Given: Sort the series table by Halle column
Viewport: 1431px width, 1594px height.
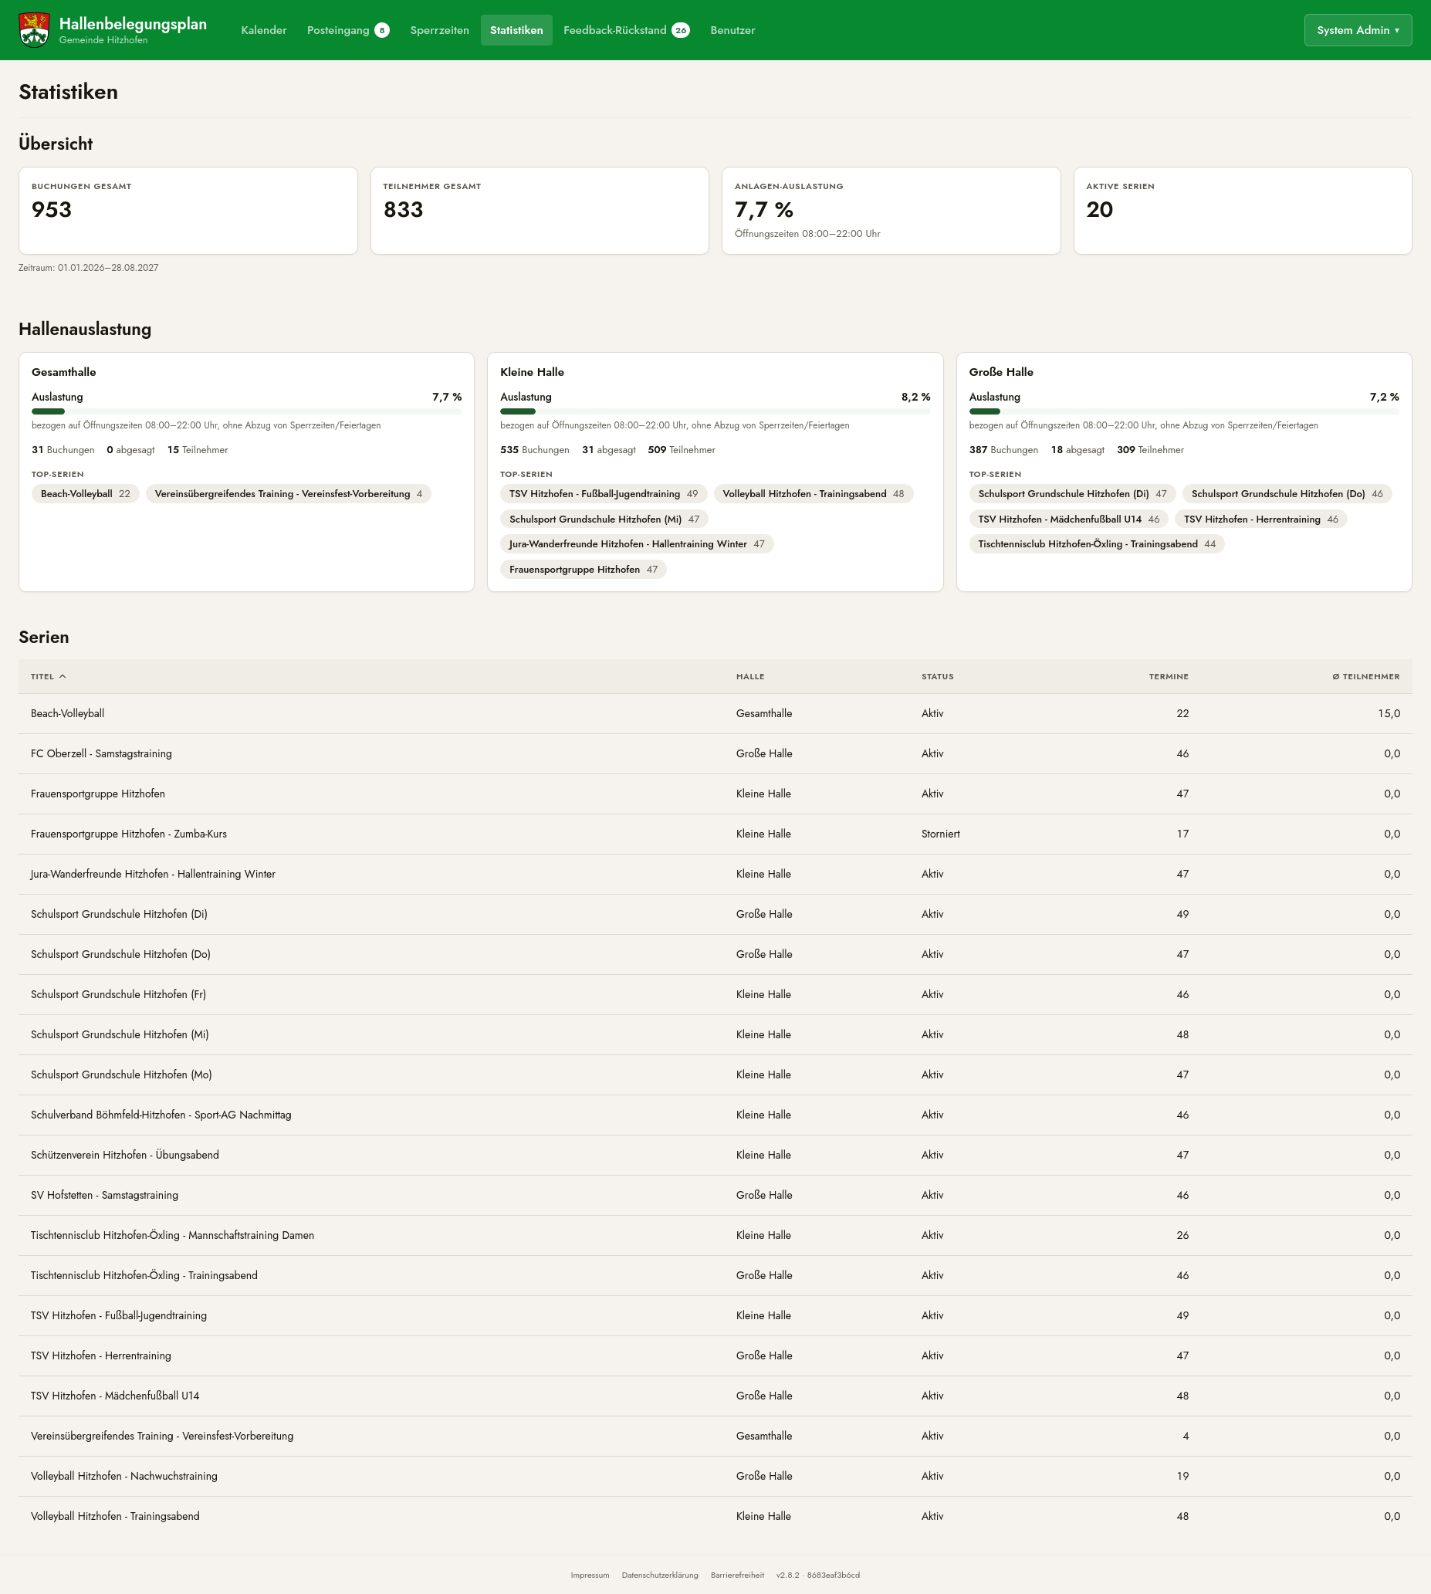Looking at the screenshot, I should 750,676.
